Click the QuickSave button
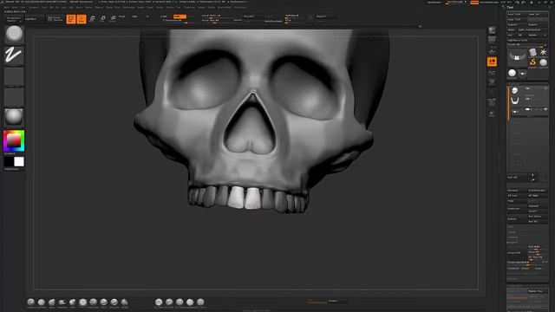The image size is (555, 312). coord(434,3)
